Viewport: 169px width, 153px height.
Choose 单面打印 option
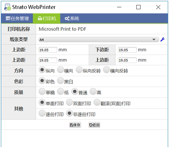click(x=42, y=102)
